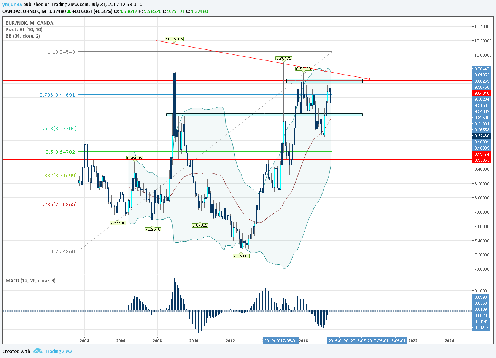Select the MACD (12, 26, close, 9) label
The width and height of the screenshot is (496, 358).
(x=30, y=280)
